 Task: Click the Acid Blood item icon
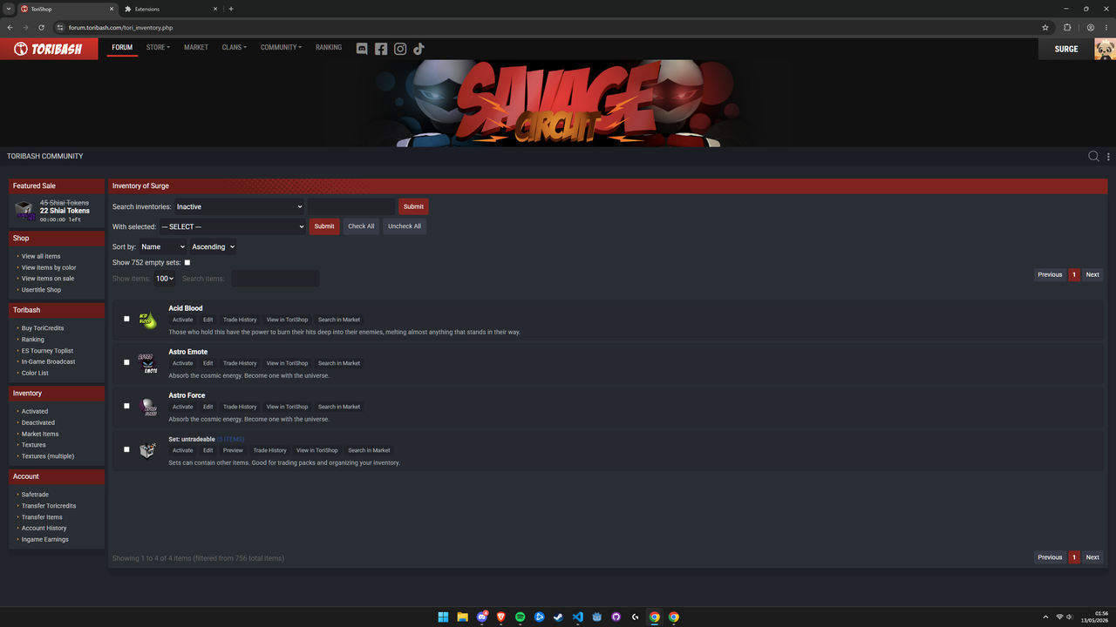pos(148,320)
